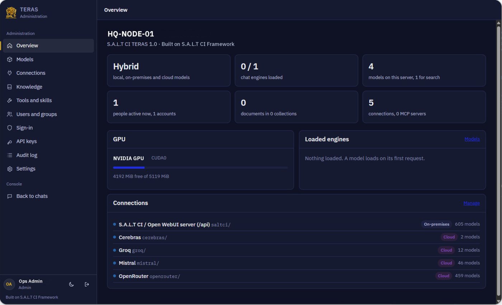Viewport: 502px width, 305px height.
Task: Click the Overview home icon in sidebar
Action: pyautogui.click(x=10, y=45)
